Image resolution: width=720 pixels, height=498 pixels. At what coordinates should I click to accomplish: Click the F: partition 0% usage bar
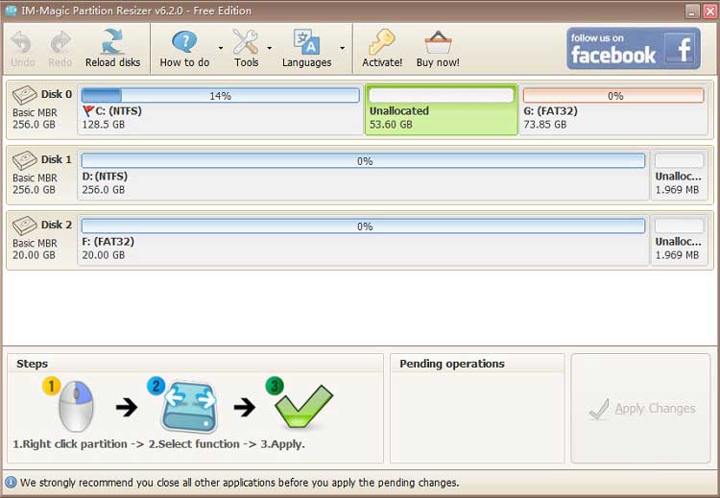tap(363, 225)
